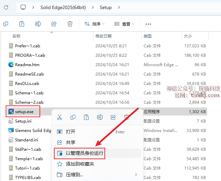Select Siemens Solid Edge installer icon
Image resolution: width=221 pixels, height=181 pixels.
click(11, 130)
